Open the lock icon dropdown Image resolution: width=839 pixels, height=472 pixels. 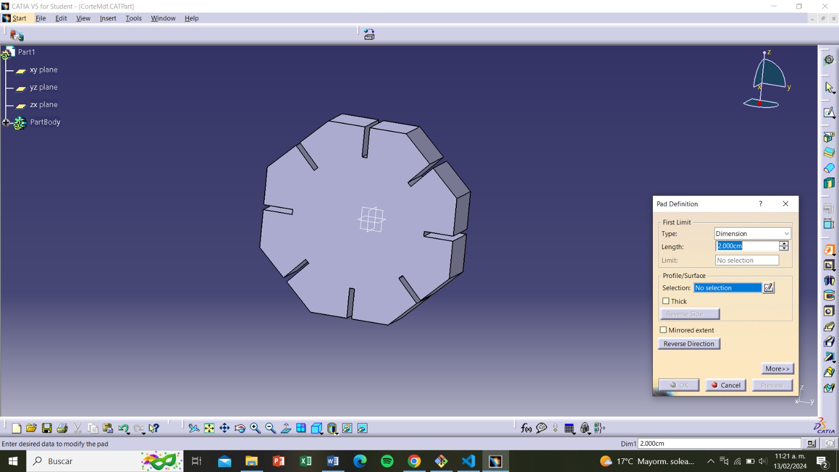(x=589, y=433)
